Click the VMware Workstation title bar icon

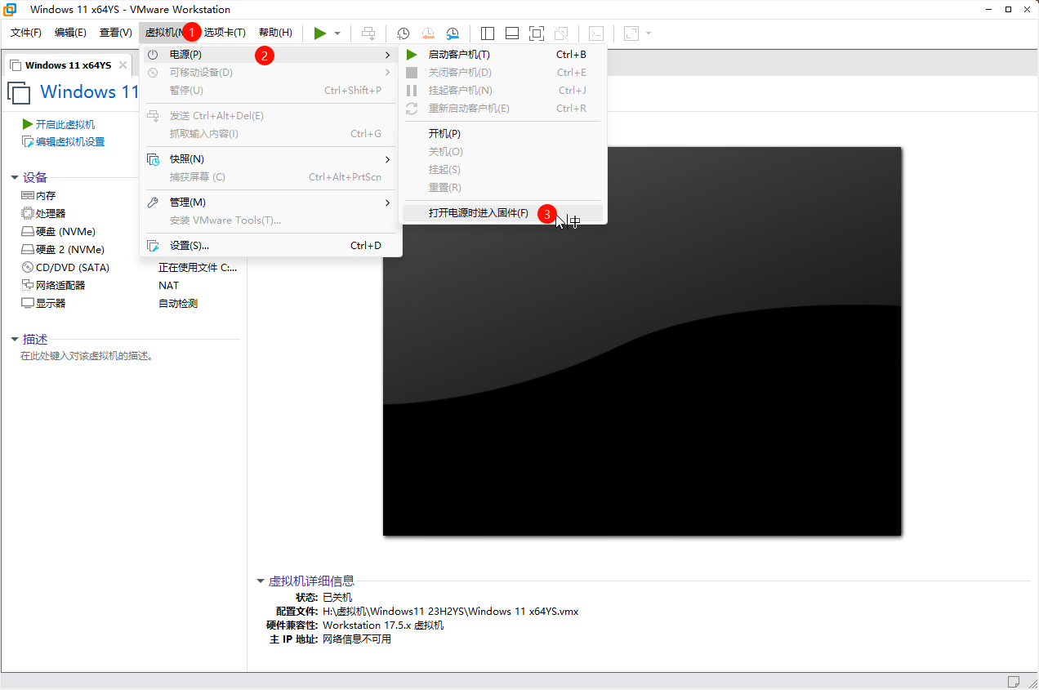tap(11, 10)
